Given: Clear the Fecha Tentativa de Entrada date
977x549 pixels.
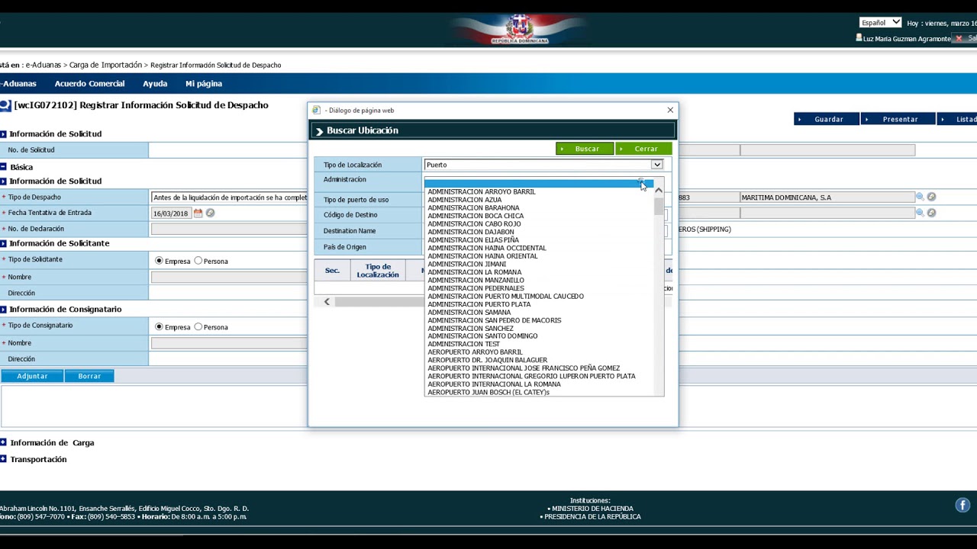Looking at the screenshot, I should pos(210,213).
